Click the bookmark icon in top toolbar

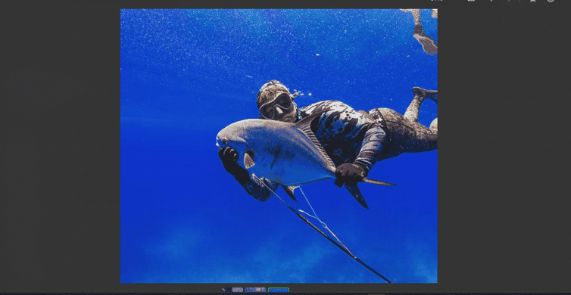pyautogui.click(x=532, y=1)
